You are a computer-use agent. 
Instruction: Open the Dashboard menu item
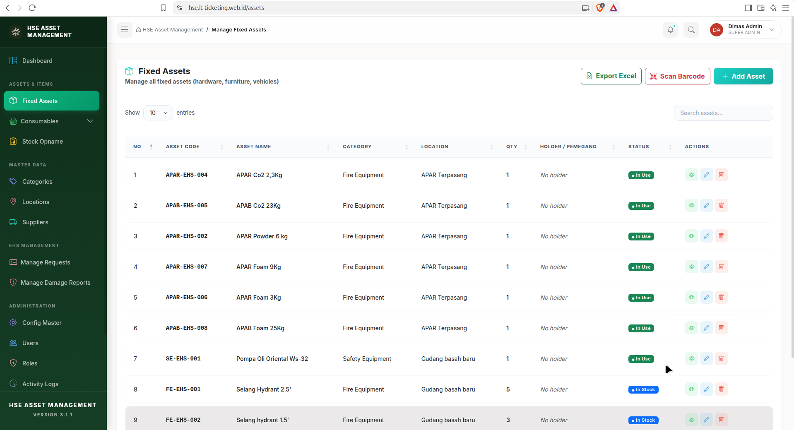[52, 61]
